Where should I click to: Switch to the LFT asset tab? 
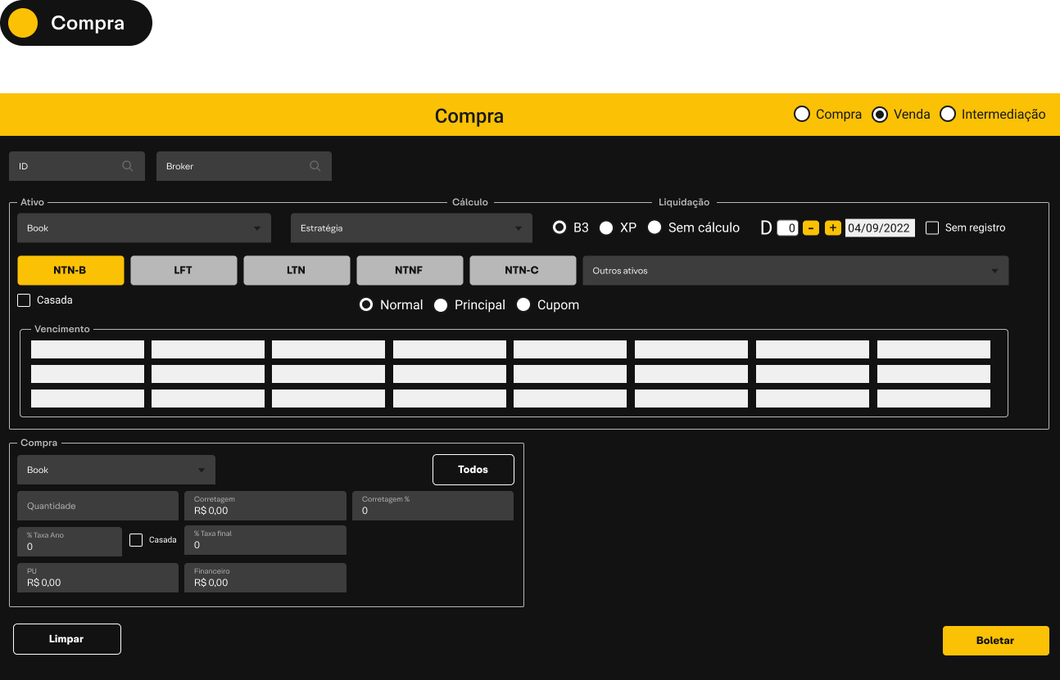[x=183, y=270]
